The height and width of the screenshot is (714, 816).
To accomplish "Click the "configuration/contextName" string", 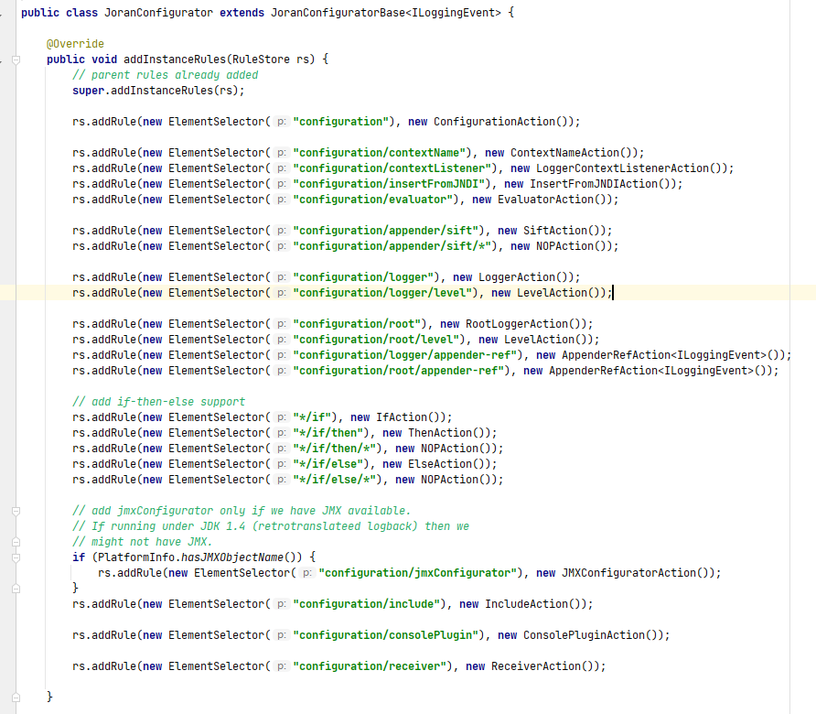I will click(x=380, y=153).
